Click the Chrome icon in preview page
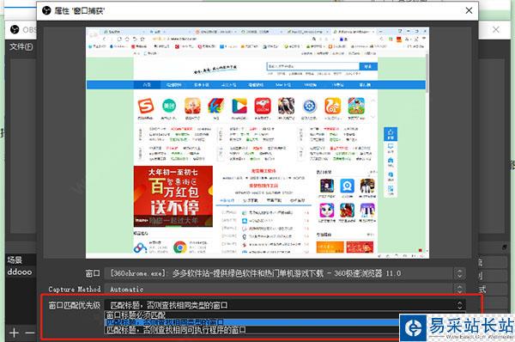 180,247
